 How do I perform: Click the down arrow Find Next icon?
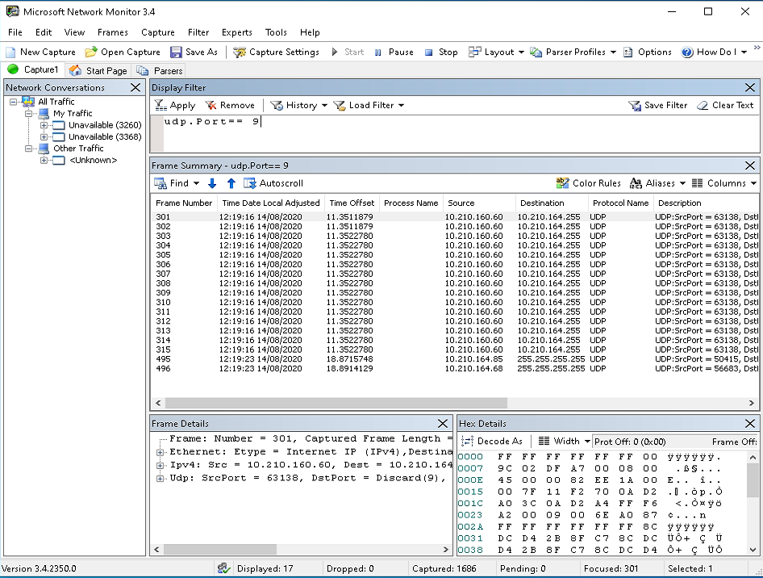(x=212, y=183)
